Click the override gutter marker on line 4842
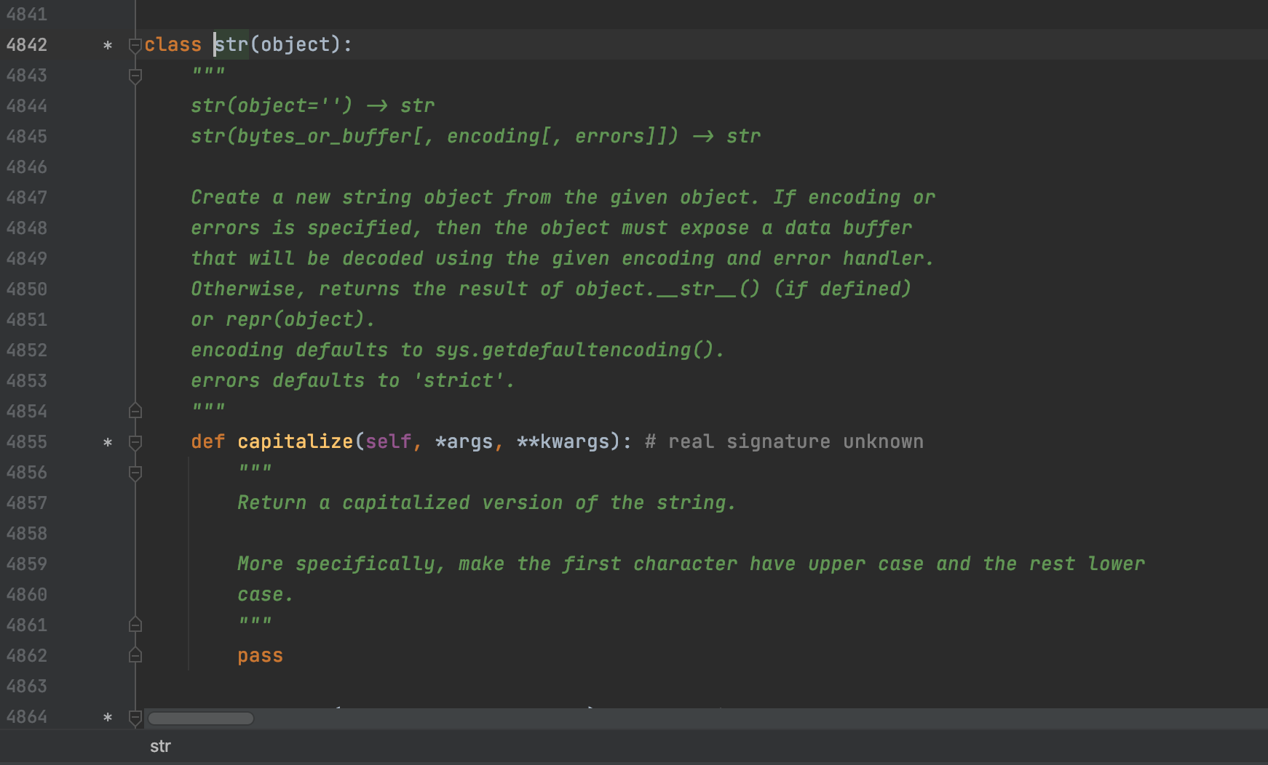Image resolution: width=1268 pixels, height=765 pixels. pyautogui.click(x=108, y=46)
